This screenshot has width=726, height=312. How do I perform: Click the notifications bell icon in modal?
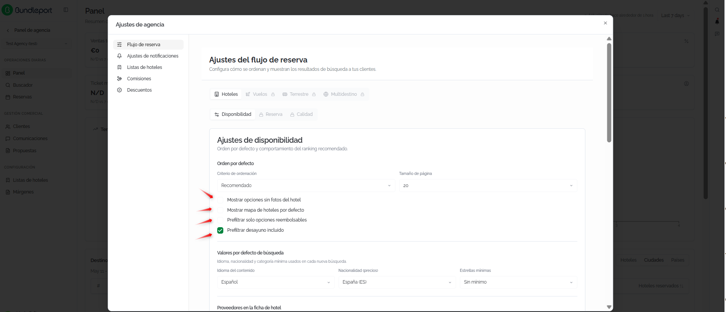coord(119,56)
